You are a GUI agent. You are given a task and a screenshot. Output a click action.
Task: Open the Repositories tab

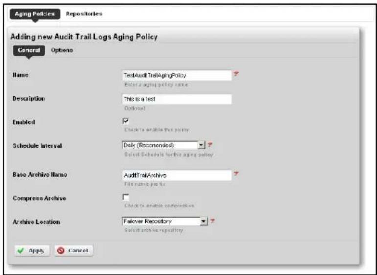click(84, 14)
